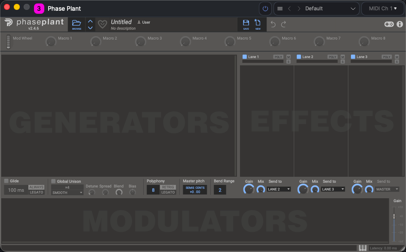The width and height of the screenshot is (406, 252).
Task: Click the Untitled preset name
Action: click(121, 22)
